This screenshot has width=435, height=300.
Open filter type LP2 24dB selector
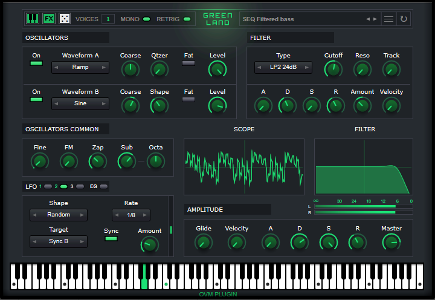tap(283, 67)
